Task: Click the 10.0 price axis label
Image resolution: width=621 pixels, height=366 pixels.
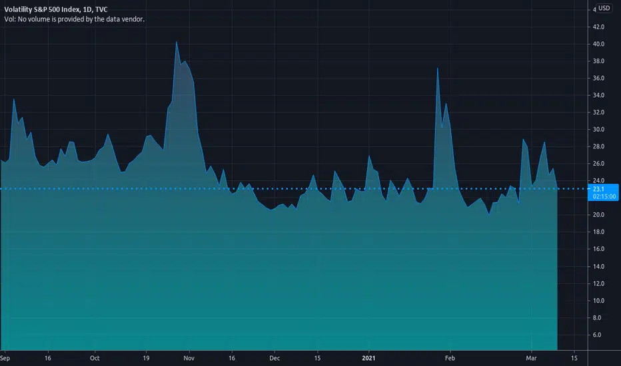Action: point(598,301)
